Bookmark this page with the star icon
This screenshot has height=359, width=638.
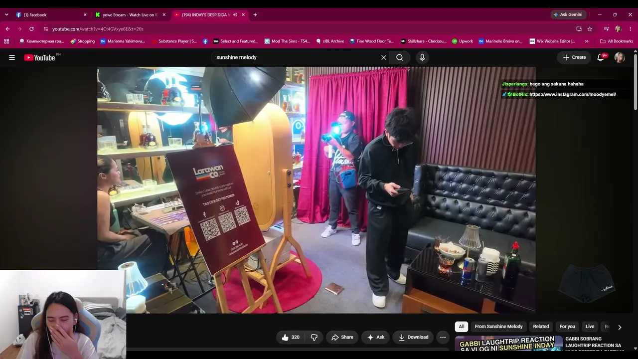tap(590, 29)
